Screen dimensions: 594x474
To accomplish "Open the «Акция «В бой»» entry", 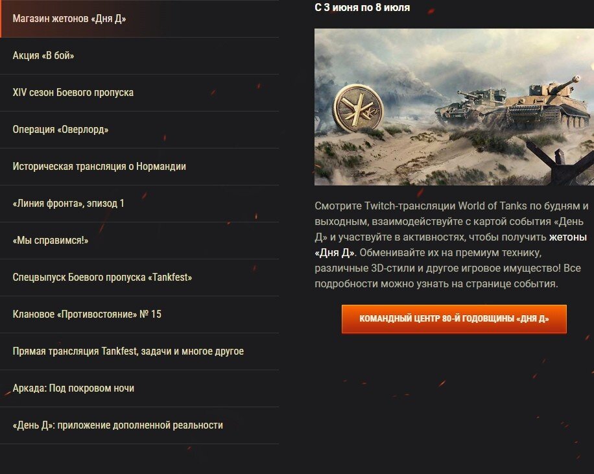I will pyautogui.click(x=139, y=56).
